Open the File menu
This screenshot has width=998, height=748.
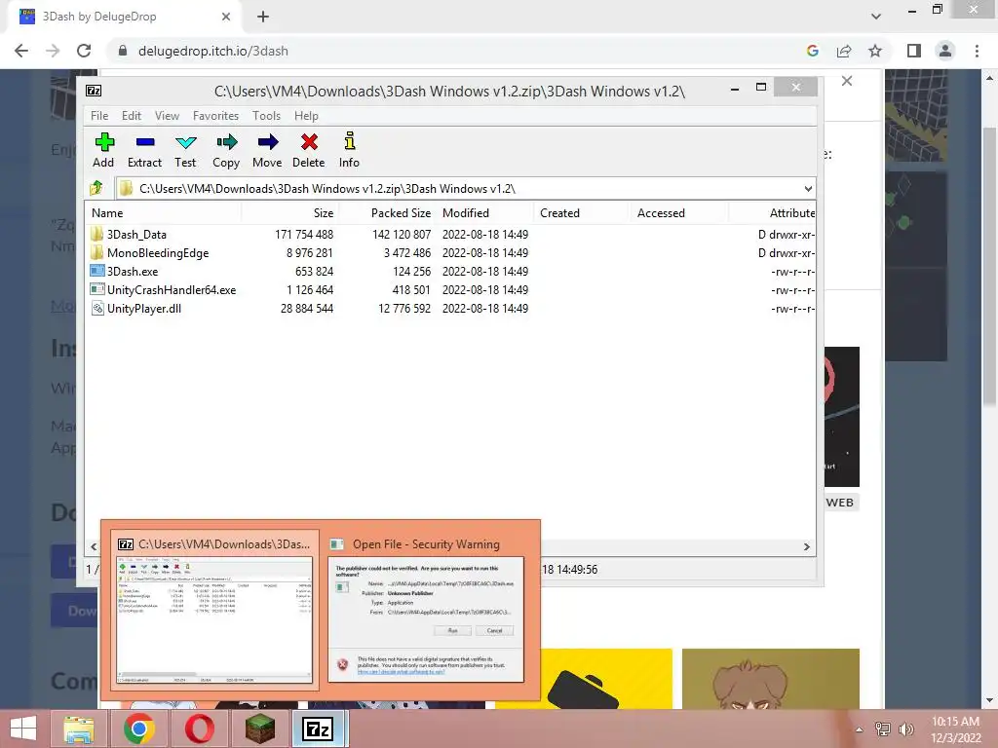99,116
